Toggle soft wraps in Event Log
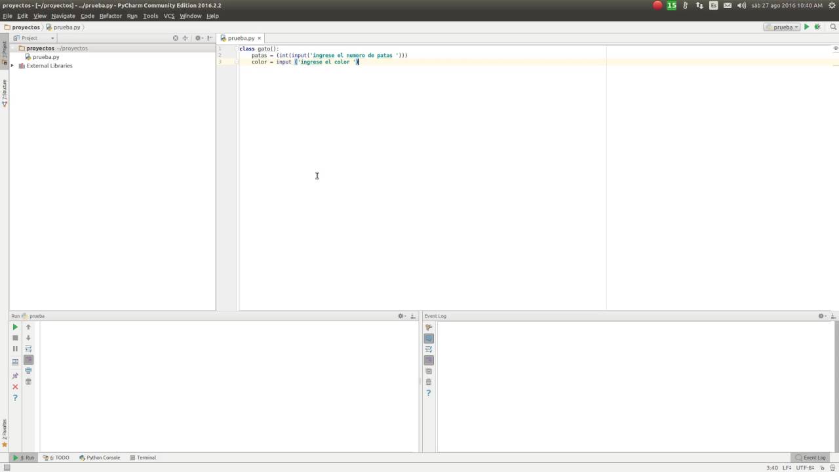 pyautogui.click(x=429, y=349)
